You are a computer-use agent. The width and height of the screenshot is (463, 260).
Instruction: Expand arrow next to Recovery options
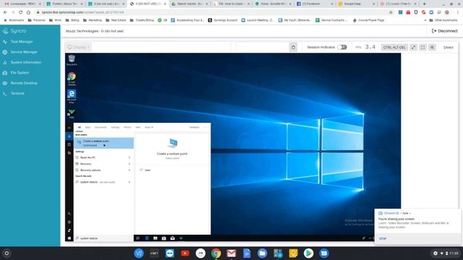(129, 170)
